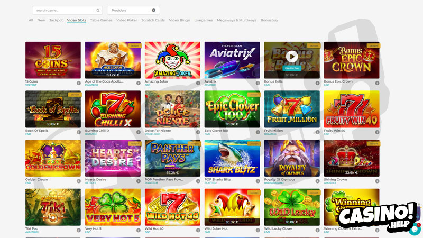Open the Megaways & Multiways tab
The width and height of the screenshot is (423, 238).
(236, 20)
